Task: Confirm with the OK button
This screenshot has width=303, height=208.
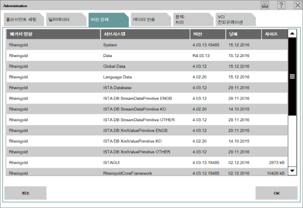Action: click(276, 193)
